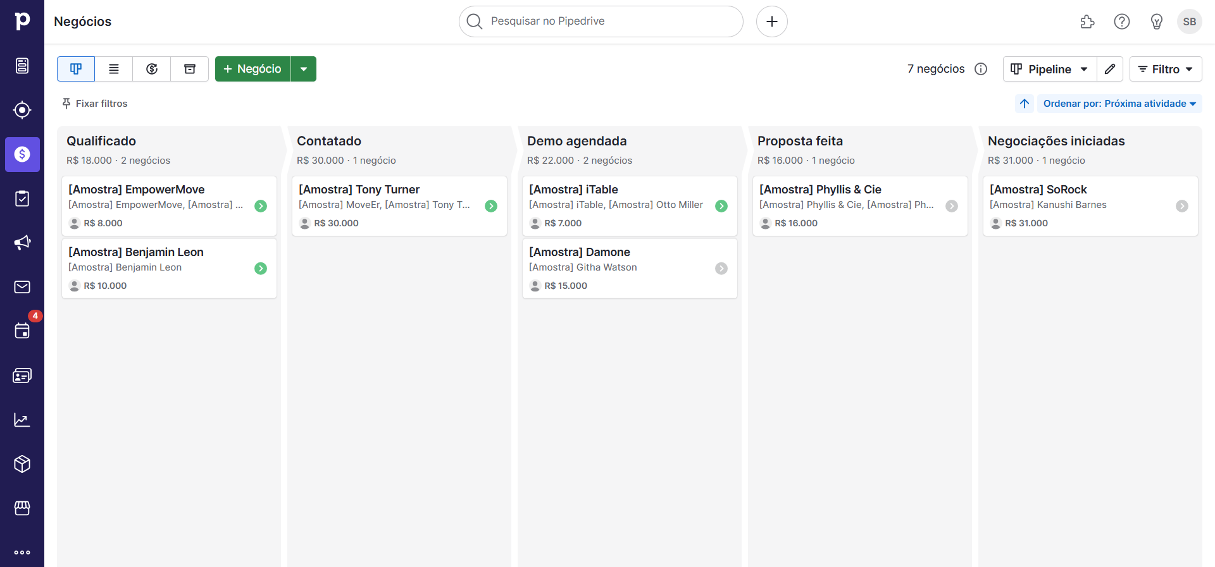Click the R$ 8.000 value on EmpowerMove
This screenshot has height=567, width=1215.
[103, 223]
